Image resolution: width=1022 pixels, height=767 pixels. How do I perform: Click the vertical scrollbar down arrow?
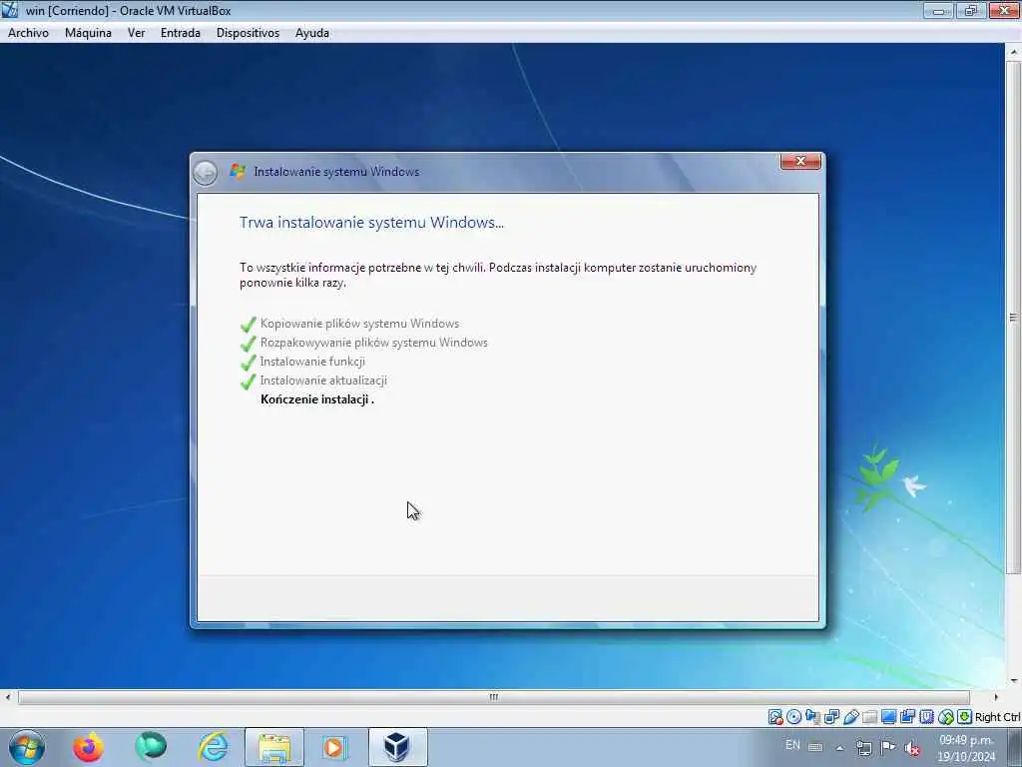pyautogui.click(x=1014, y=681)
